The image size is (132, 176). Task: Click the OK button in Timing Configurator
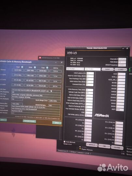coord(104,146)
